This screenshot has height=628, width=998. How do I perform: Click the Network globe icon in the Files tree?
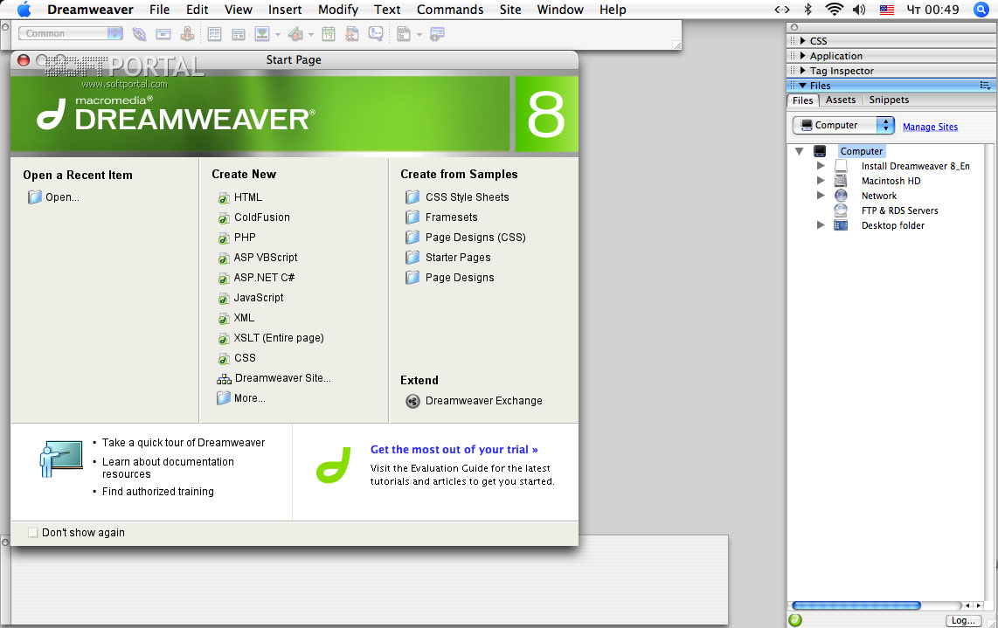tap(841, 196)
